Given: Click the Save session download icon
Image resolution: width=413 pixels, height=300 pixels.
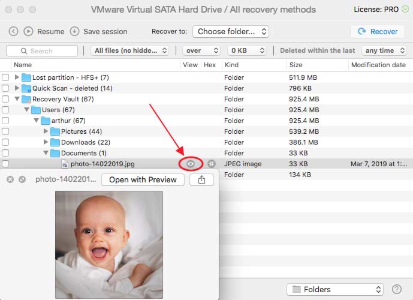Looking at the screenshot, I should point(74,31).
